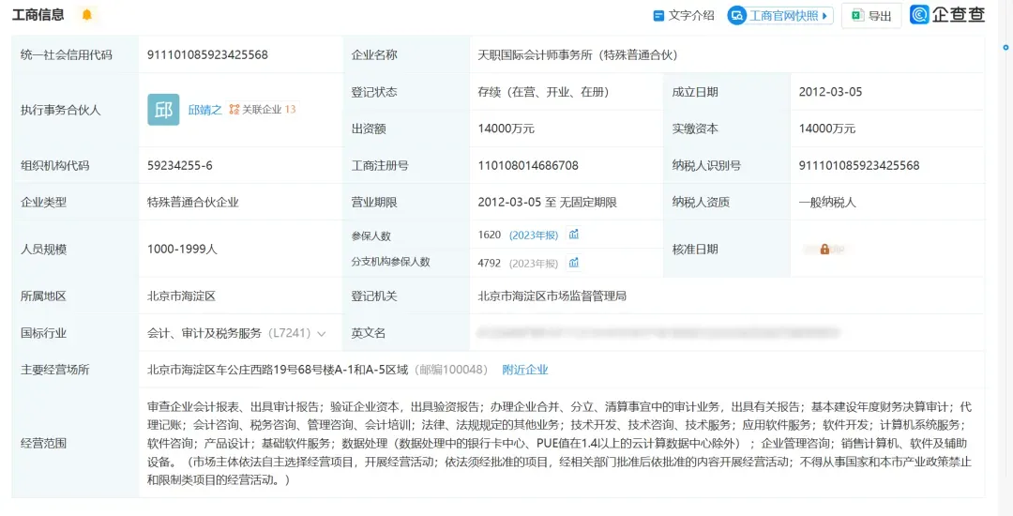Click the 企查查 logo
This screenshot has height=516, width=1013.
click(x=947, y=15)
